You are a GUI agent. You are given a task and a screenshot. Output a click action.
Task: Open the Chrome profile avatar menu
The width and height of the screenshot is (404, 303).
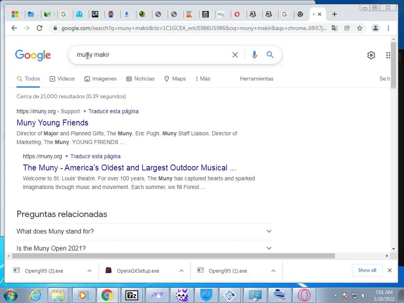(376, 28)
